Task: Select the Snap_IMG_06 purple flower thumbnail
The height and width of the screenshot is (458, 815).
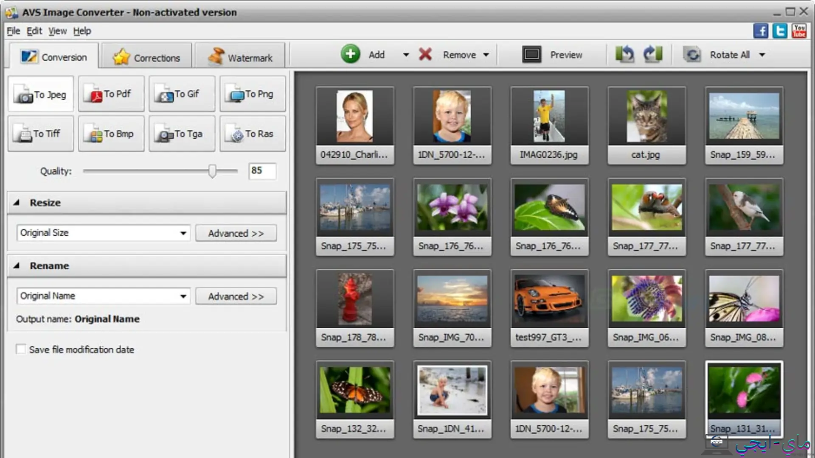Action: click(646, 308)
